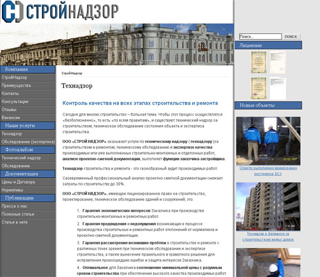
Task: Open the bottom-right license document thumbnail
Action: tap(278, 88)
